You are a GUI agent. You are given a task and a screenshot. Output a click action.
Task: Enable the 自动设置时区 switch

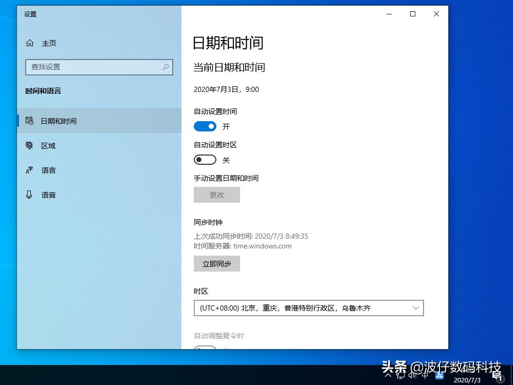point(205,160)
